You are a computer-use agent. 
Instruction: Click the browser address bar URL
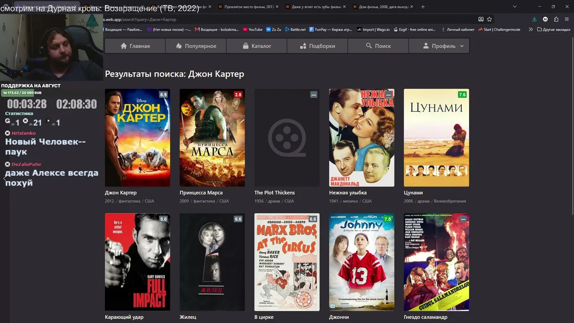(x=140, y=19)
